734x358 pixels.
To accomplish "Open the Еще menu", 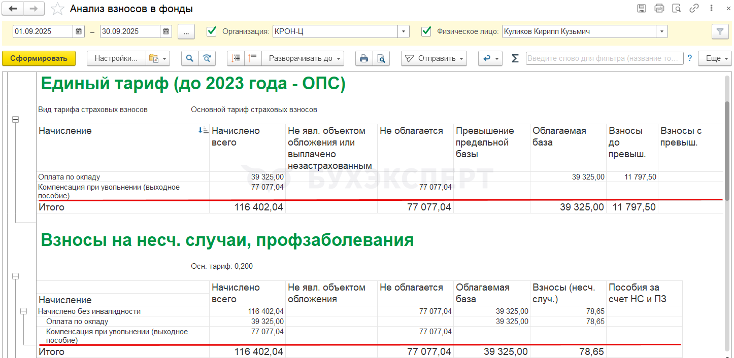I will tap(715, 58).
